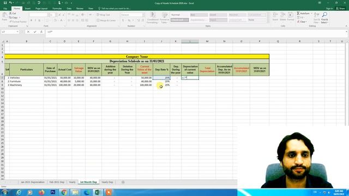Switch to the Insert tab
The width and height of the screenshot is (349, 196).
(28, 9)
